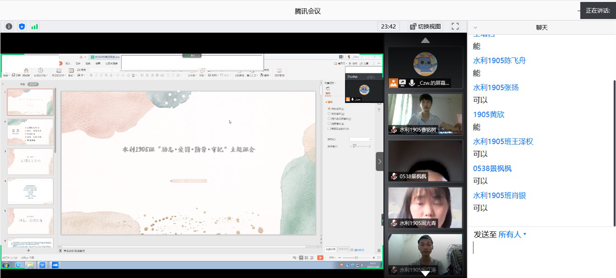This screenshot has height=278, width=616.
Task: Click the microphone icon on _Czw. tile
Action: (411, 83)
